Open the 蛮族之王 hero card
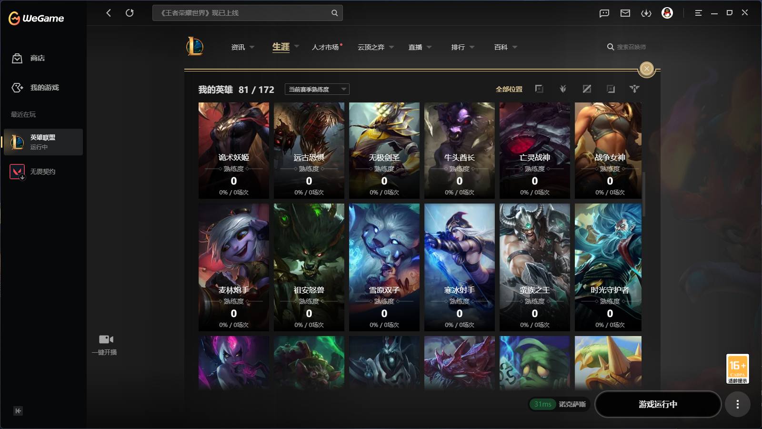Viewport: 762px width, 429px height. [535, 267]
